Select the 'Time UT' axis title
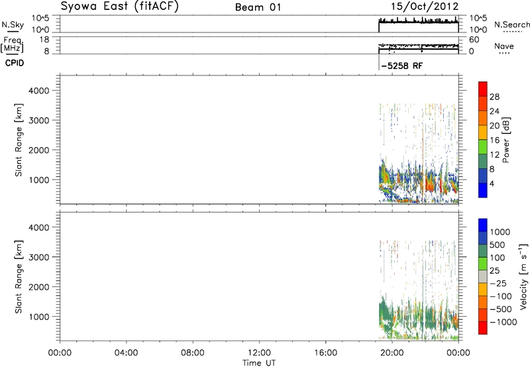Viewport: 530px width, 367px height. point(259,363)
